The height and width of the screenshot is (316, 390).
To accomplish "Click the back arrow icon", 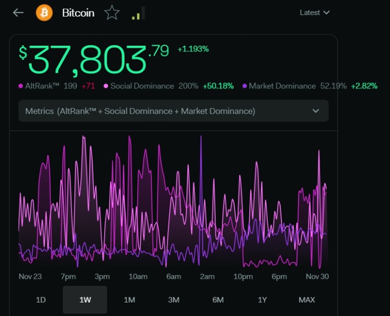I will [19, 13].
